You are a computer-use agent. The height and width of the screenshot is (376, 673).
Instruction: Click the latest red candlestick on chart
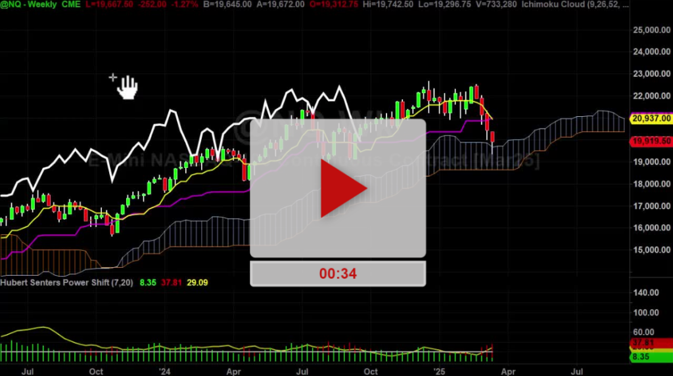[494, 136]
